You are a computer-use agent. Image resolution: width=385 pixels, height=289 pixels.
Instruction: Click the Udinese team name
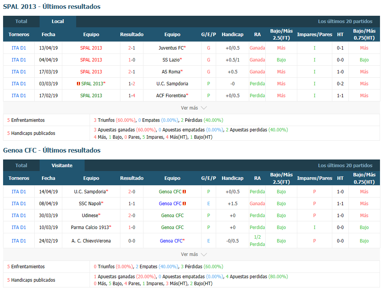point(90,215)
